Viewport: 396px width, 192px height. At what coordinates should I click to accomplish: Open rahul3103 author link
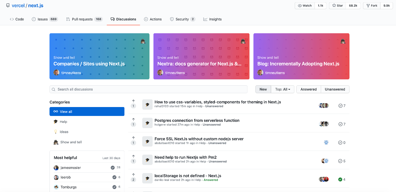161,106
